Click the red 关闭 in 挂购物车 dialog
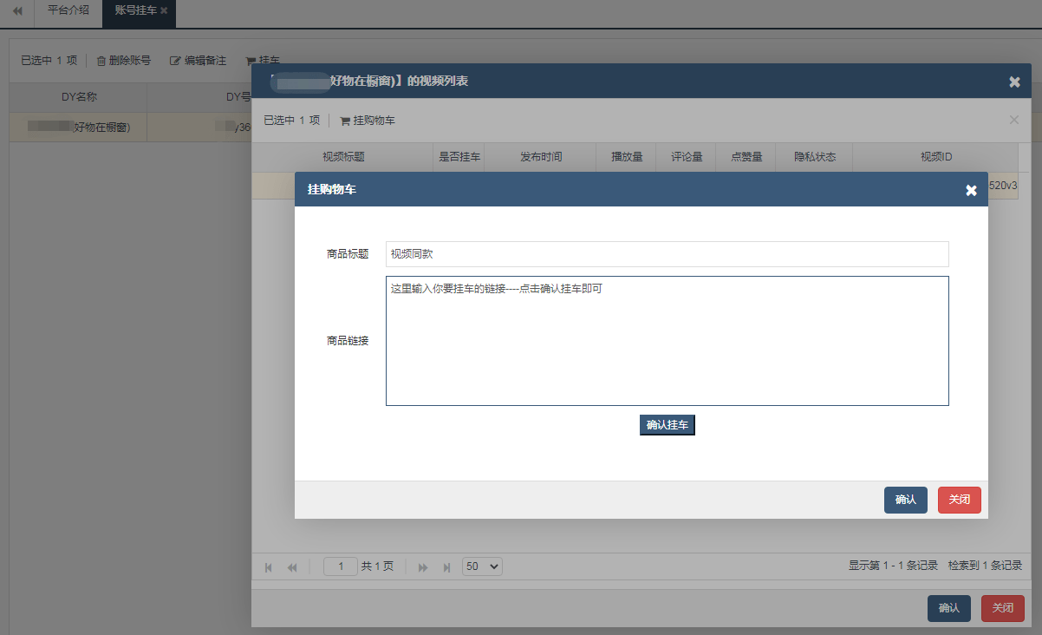Image resolution: width=1042 pixels, height=635 pixels. point(960,500)
